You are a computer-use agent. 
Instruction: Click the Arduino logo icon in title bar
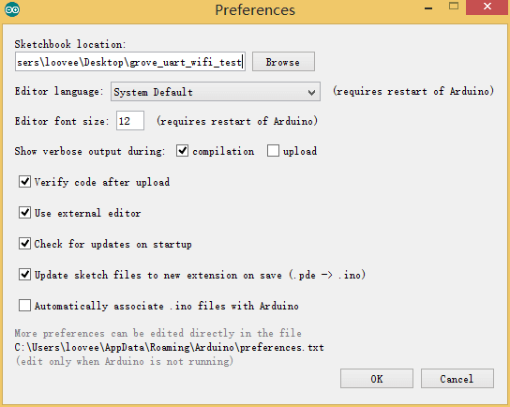click(12, 9)
